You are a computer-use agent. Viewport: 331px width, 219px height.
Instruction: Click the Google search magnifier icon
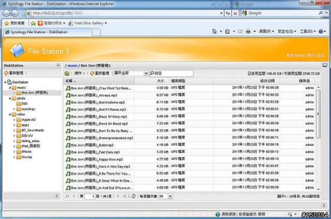[321, 13]
